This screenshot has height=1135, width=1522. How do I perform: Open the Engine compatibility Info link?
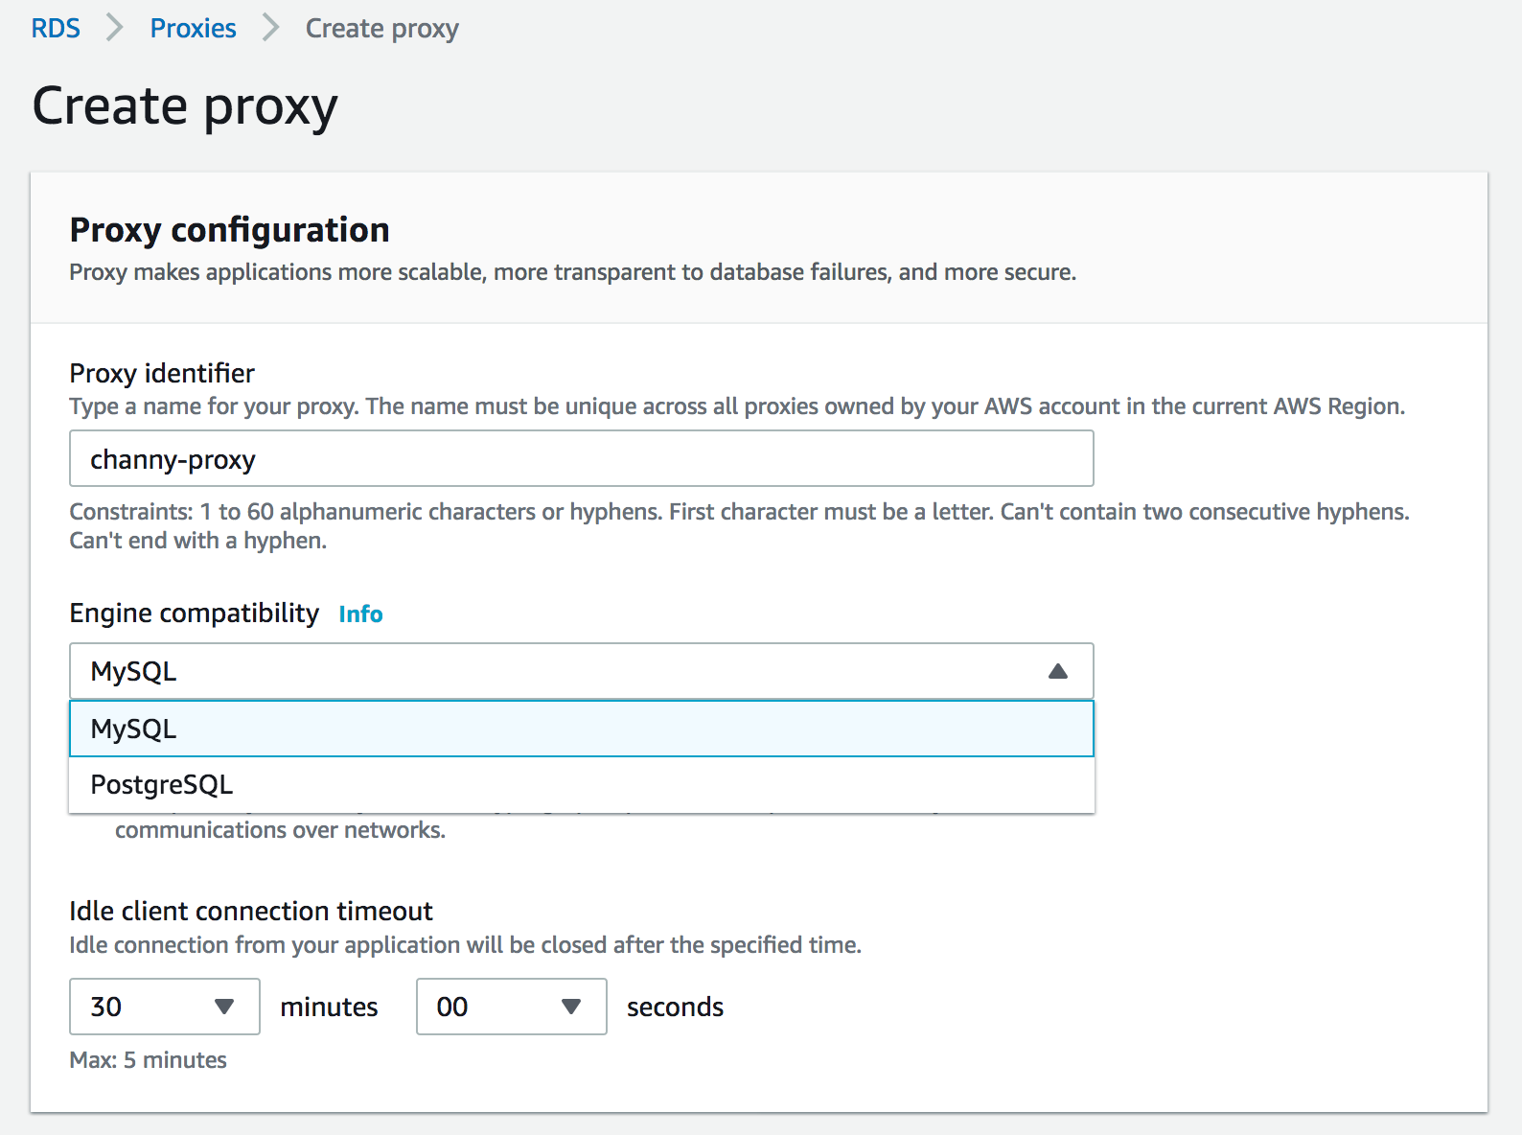click(x=360, y=614)
